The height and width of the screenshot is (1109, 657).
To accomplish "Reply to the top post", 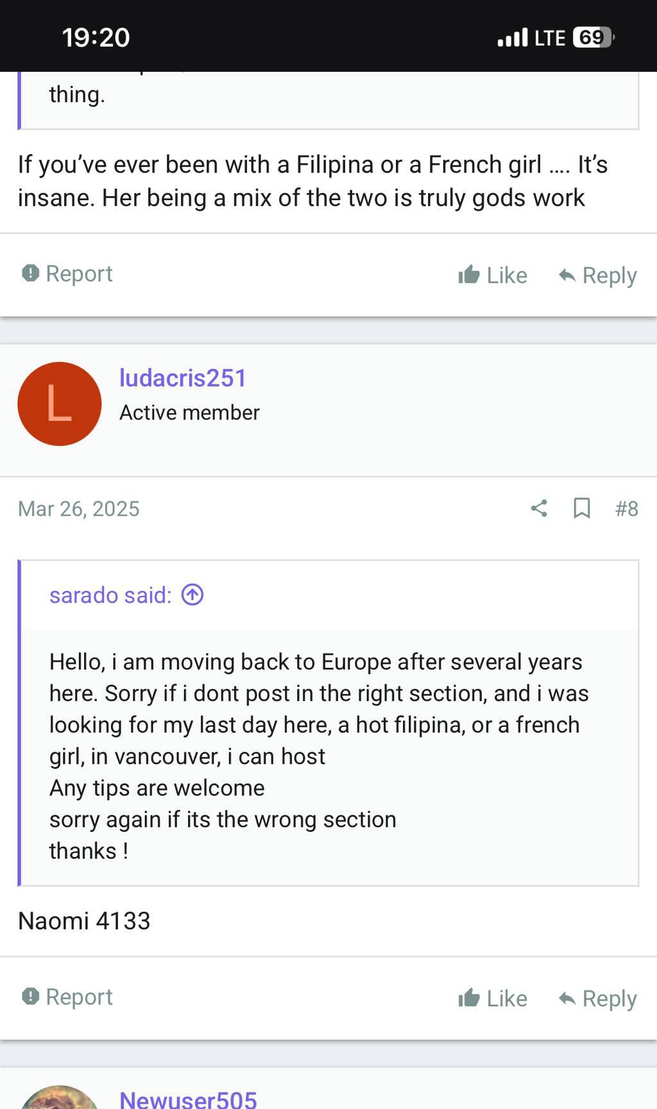I will pos(597,275).
